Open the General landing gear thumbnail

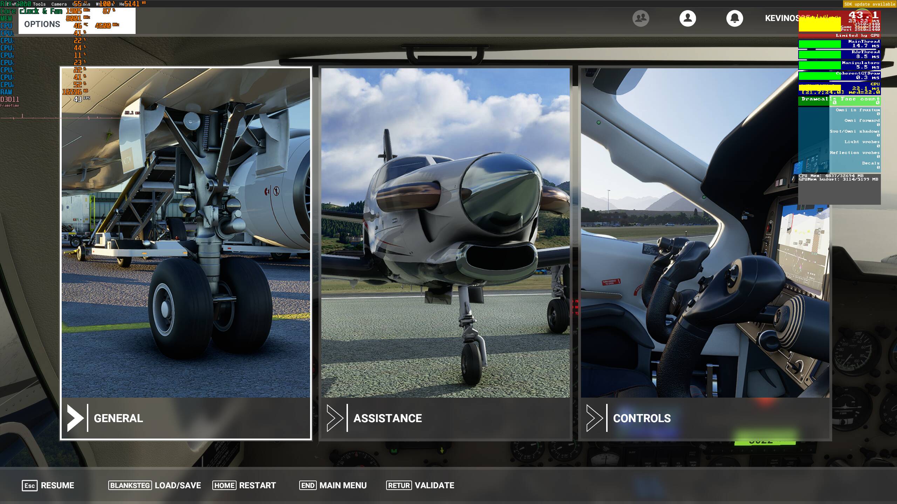click(x=186, y=233)
